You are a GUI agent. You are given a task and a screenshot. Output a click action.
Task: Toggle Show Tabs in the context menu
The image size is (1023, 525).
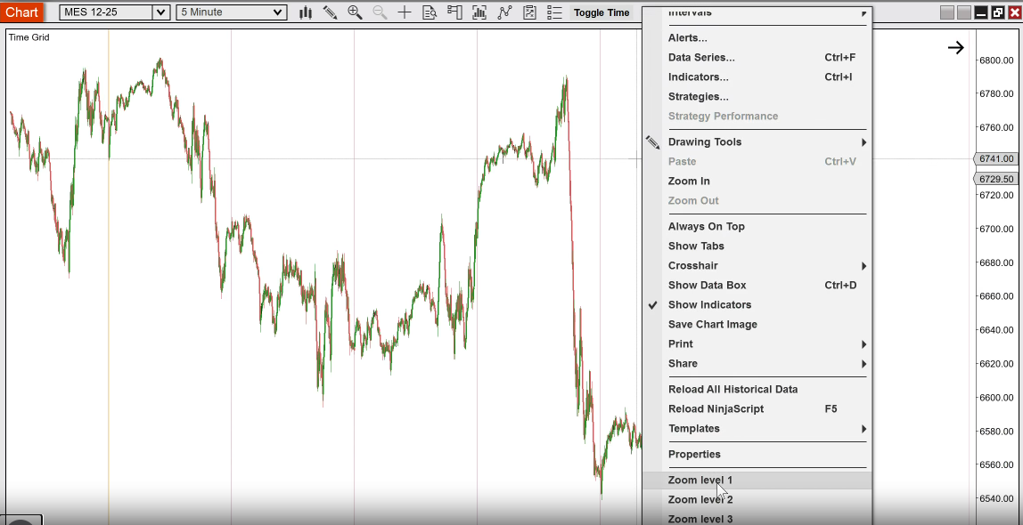(757, 246)
